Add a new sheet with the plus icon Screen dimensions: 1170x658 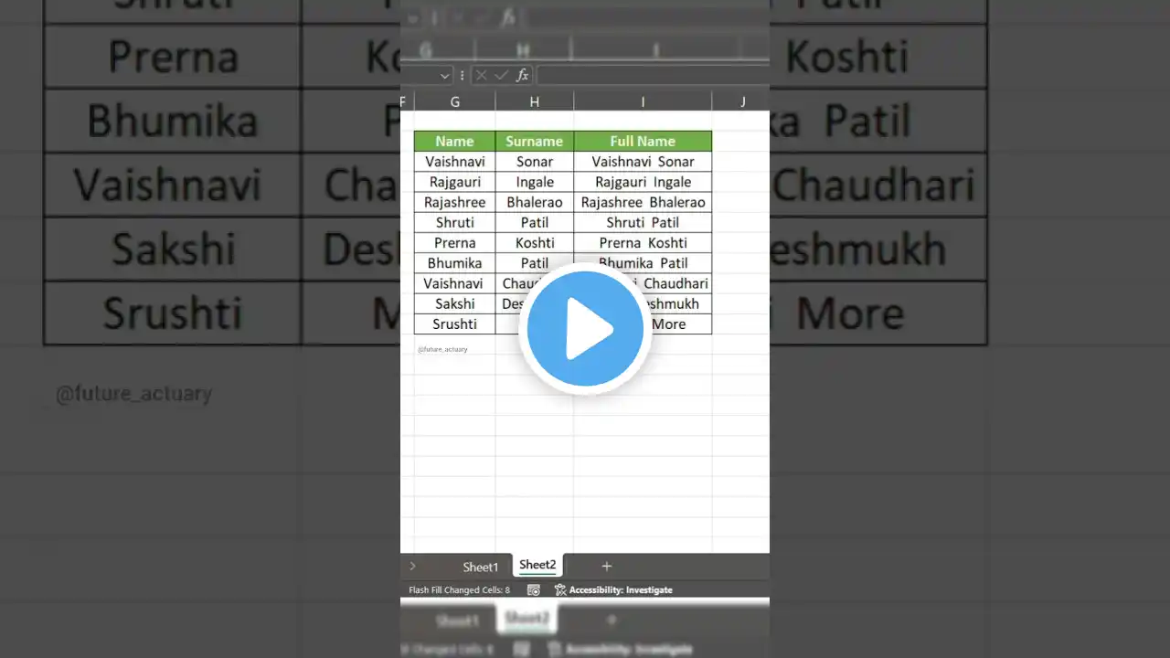click(x=606, y=567)
